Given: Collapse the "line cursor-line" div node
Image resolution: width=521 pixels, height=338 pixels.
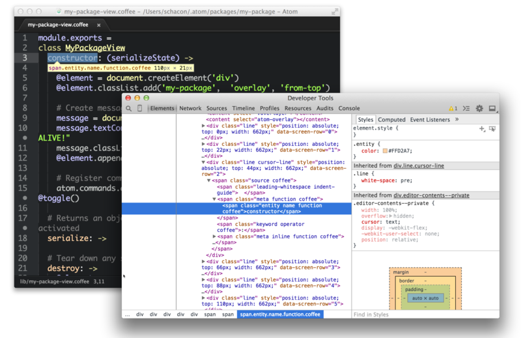Looking at the screenshot, I should tap(204, 162).
